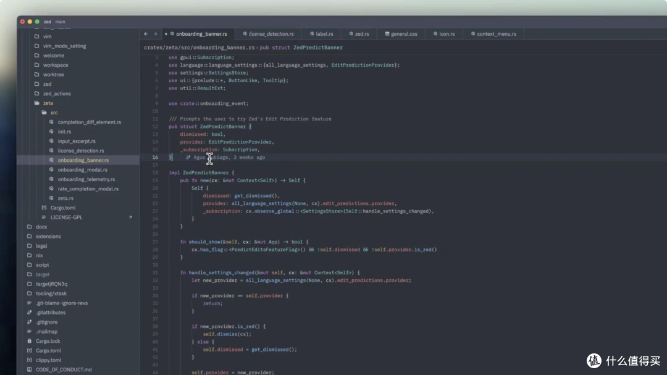Open input_excerpt.rs in the file tree
667x375 pixels.
pos(77,141)
